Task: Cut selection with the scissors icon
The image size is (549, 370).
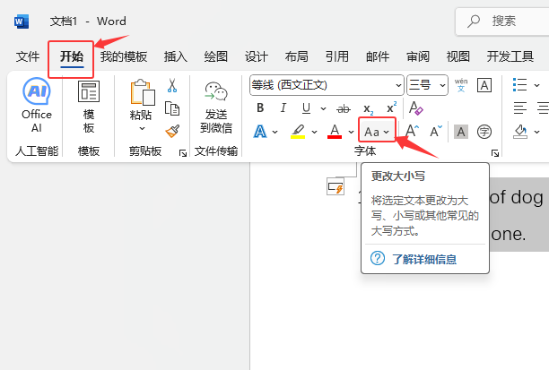Action: click(x=172, y=85)
